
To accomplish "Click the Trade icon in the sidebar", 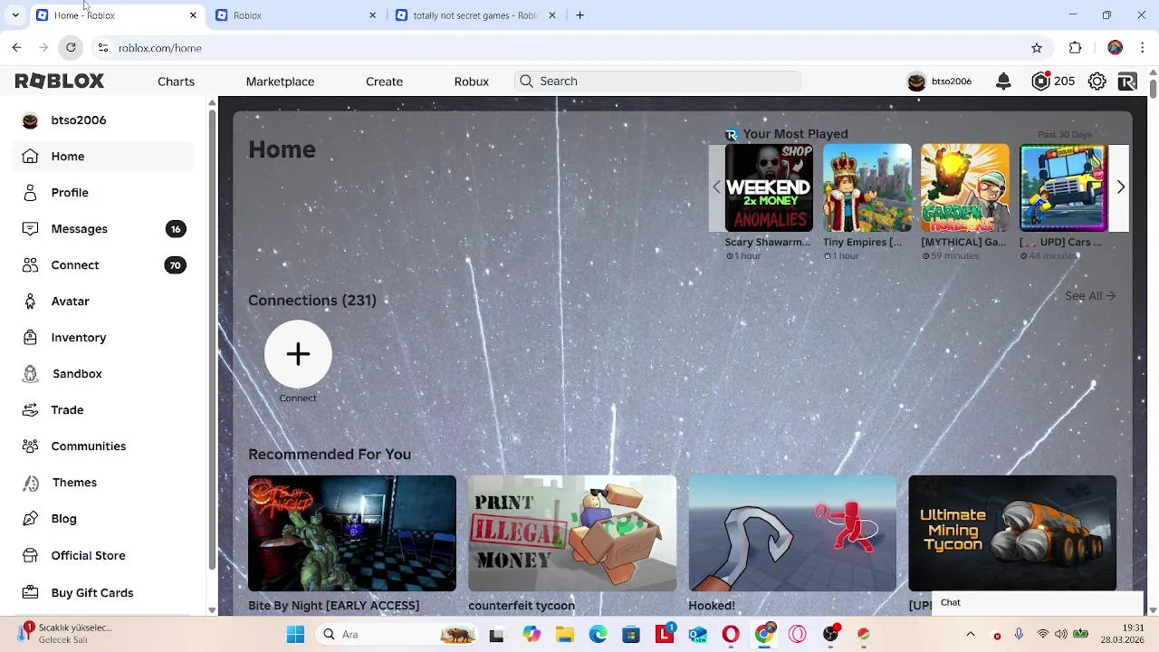I will click(x=31, y=409).
